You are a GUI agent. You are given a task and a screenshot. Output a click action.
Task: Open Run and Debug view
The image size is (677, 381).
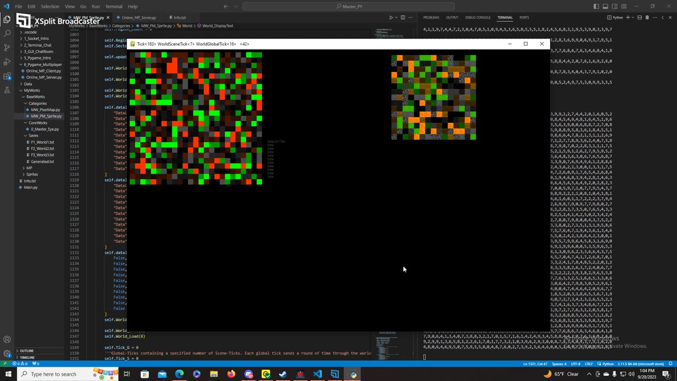tap(7, 62)
